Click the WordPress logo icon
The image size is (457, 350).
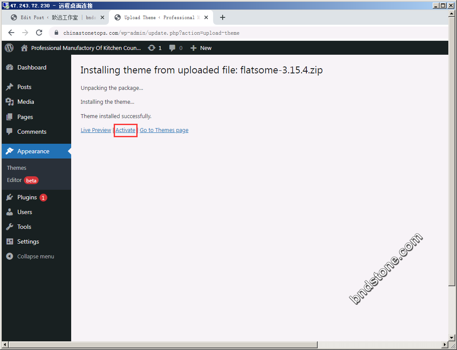(9, 48)
